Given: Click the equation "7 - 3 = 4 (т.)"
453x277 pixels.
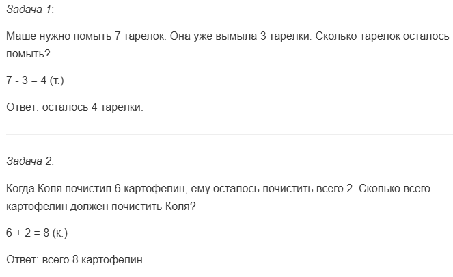Looking at the screenshot, I should [34, 81].
